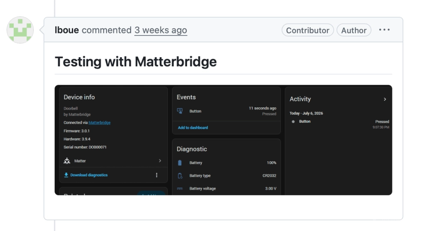Screen dimensions: 428x231
Task: Follow the Matterbridge connection link
Action: pyautogui.click(x=99, y=123)
